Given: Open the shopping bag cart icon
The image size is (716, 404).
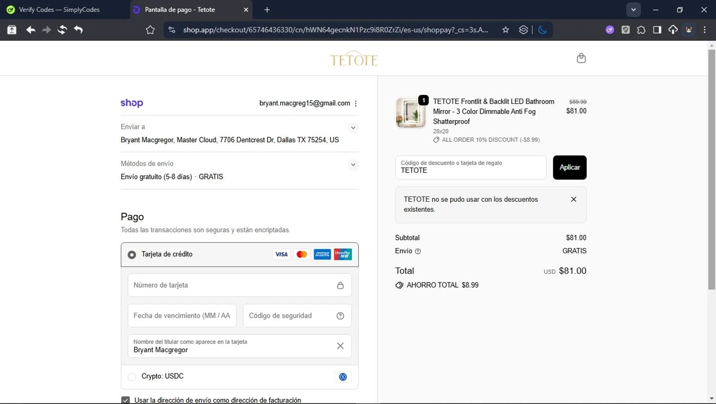Looking at the screenshot, I should pyautogui.click(x=581, y=58).
